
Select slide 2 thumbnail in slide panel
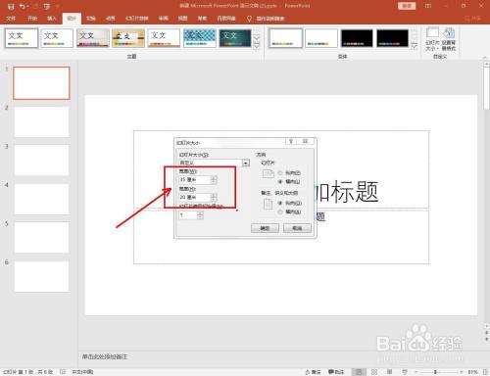coord(41,121)
